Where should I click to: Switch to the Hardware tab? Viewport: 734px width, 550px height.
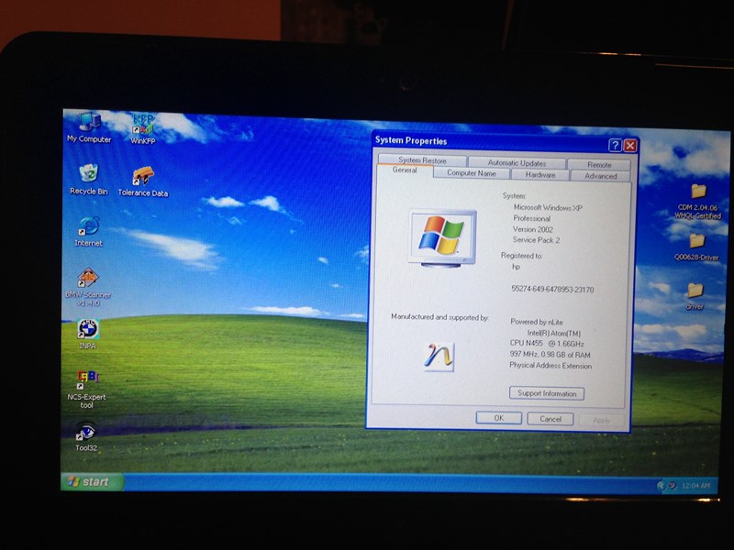(x=540, y=175)
